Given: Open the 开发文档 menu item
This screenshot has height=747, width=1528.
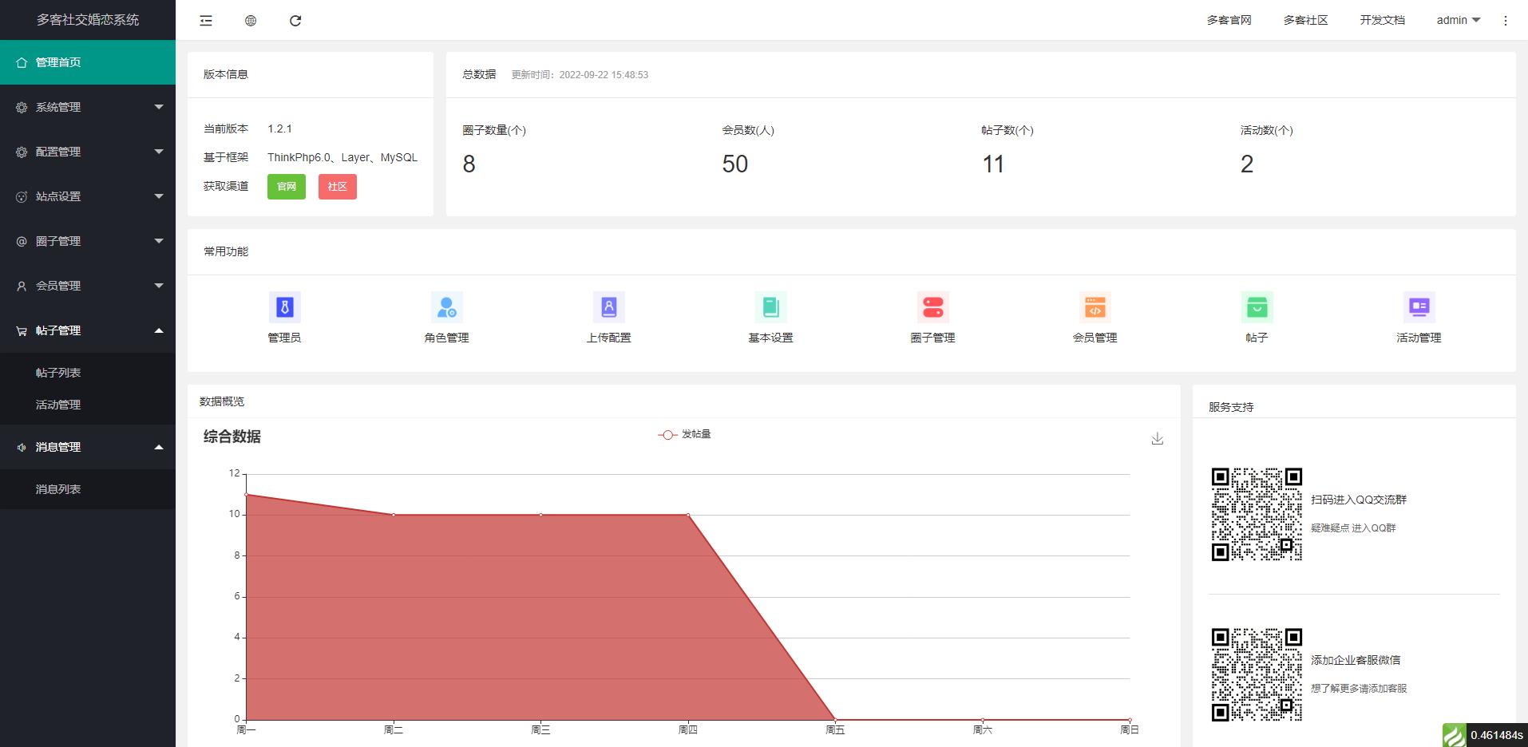Looking at the screenshot, I should (x=1382, y=20).
